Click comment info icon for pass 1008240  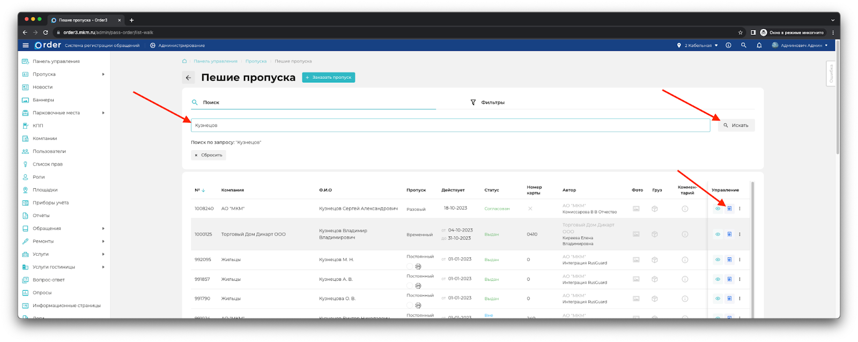pos(685,209)
